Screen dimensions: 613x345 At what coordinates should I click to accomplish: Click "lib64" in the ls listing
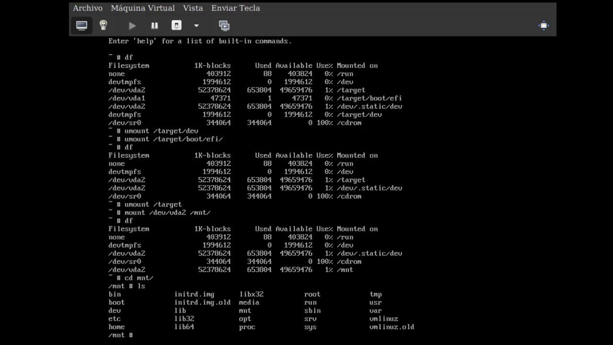(x=184, y=327)
